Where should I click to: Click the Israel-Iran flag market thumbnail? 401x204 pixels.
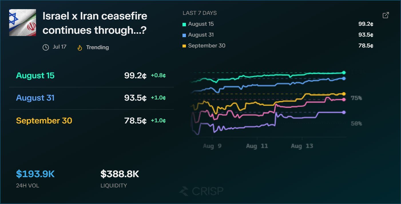pyautogui.click(x=23, y=23)
